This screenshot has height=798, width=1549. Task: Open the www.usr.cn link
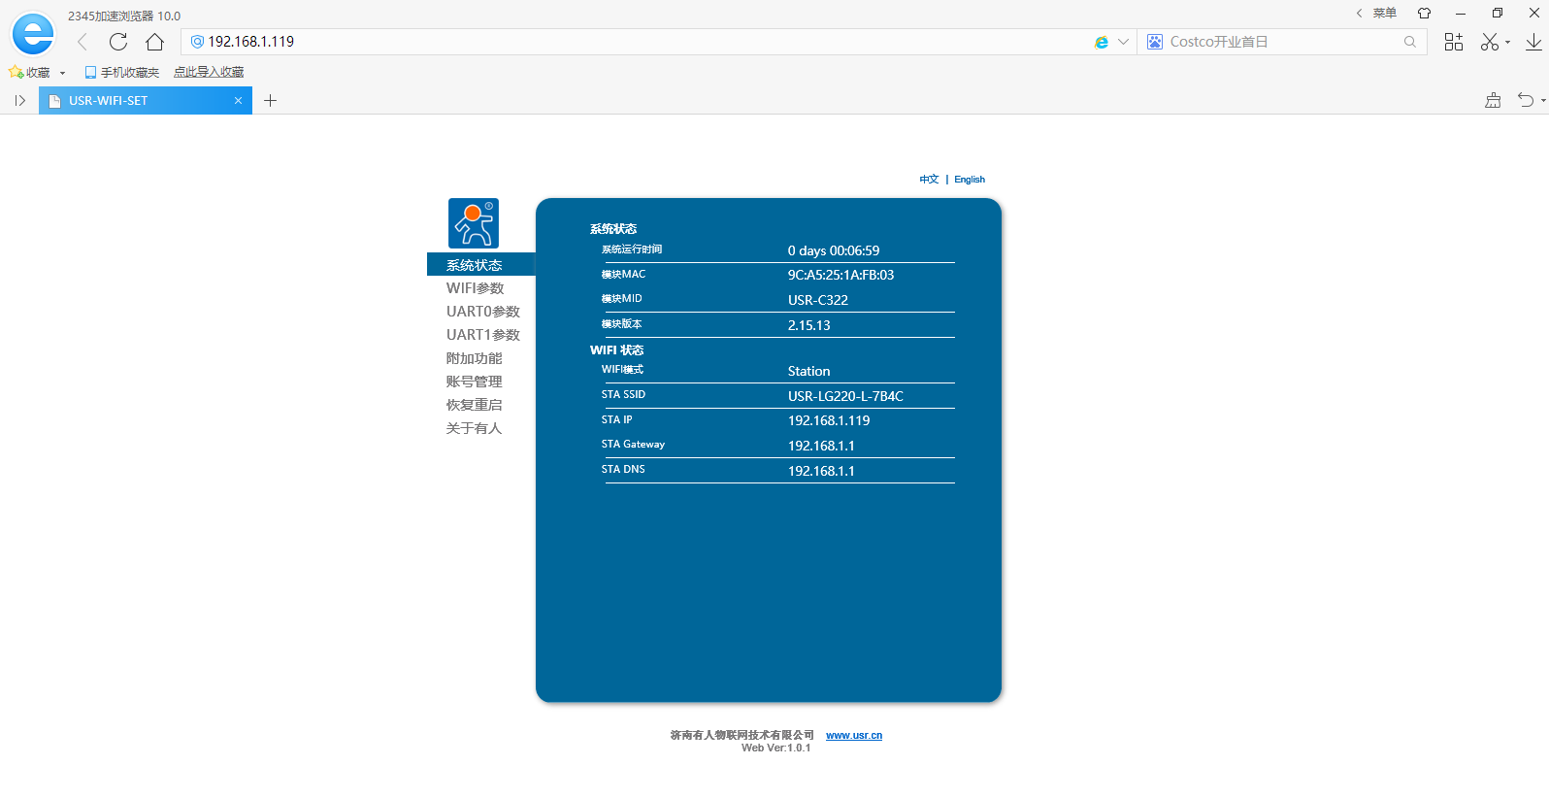854,736
